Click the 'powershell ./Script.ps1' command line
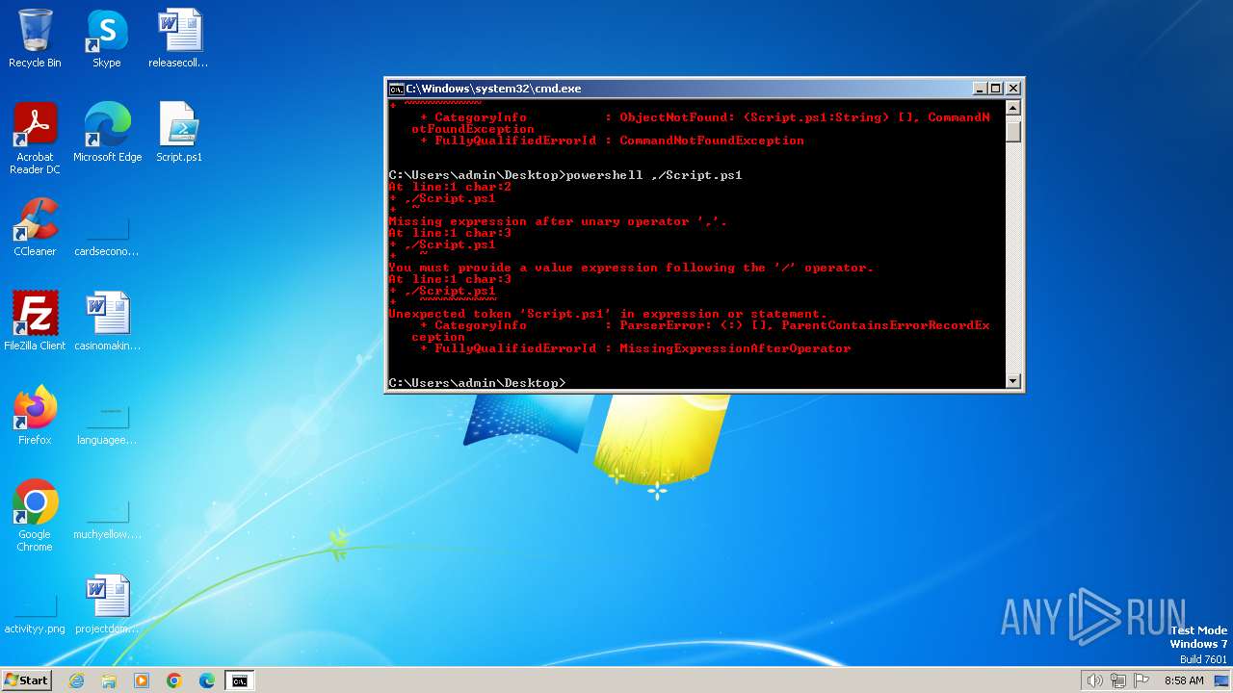The height and width of the screenshot is (693, 1233). (x=565, y=175)
